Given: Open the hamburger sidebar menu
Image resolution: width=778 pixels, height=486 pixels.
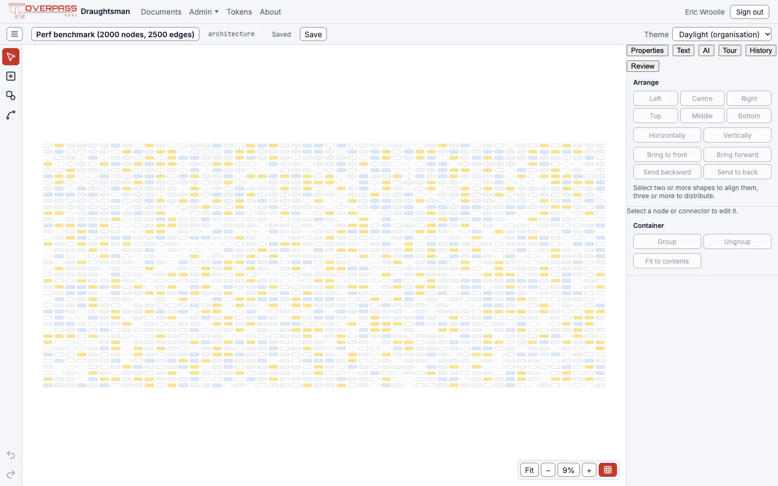Looking at the screenshot, I should point(15,34).
